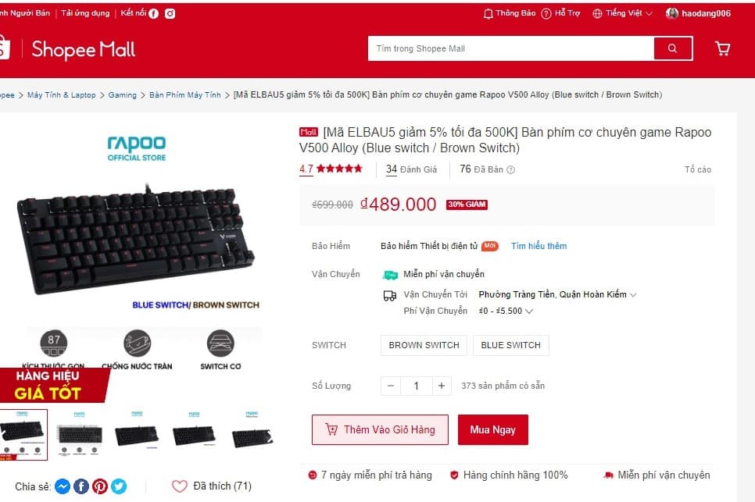The width and height of the screenshot is (755, 502).
Task: Open the shopping cart icon
Action: pos(722,48)
